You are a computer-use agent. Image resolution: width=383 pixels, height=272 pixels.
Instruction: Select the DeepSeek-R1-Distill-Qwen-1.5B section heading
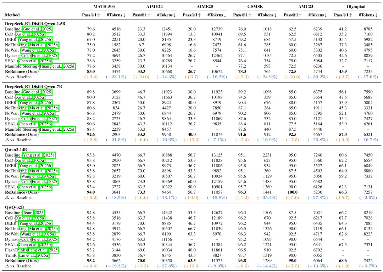[35, 24]
